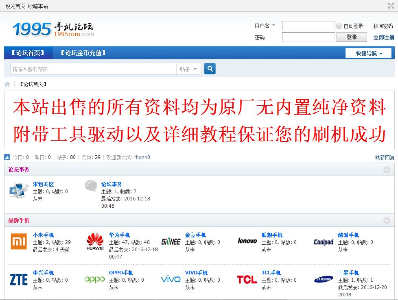Screen dimensions: 398x300
Task: Open the 联想手机 forum link
Action: [x=272, y=235]
